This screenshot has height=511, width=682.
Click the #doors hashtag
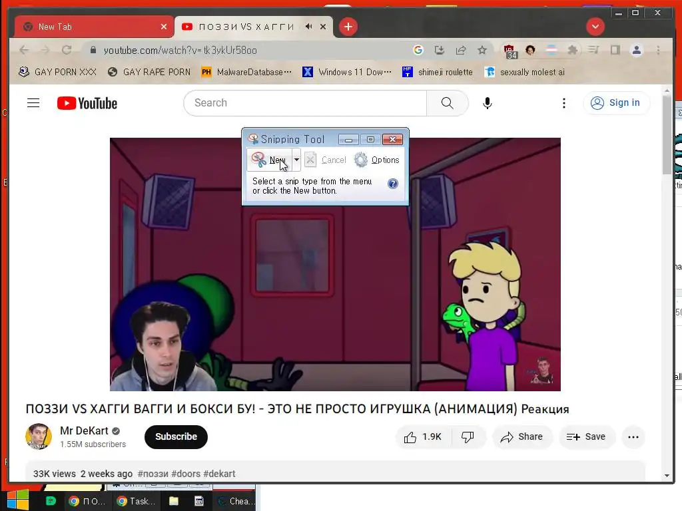point(186,474)
